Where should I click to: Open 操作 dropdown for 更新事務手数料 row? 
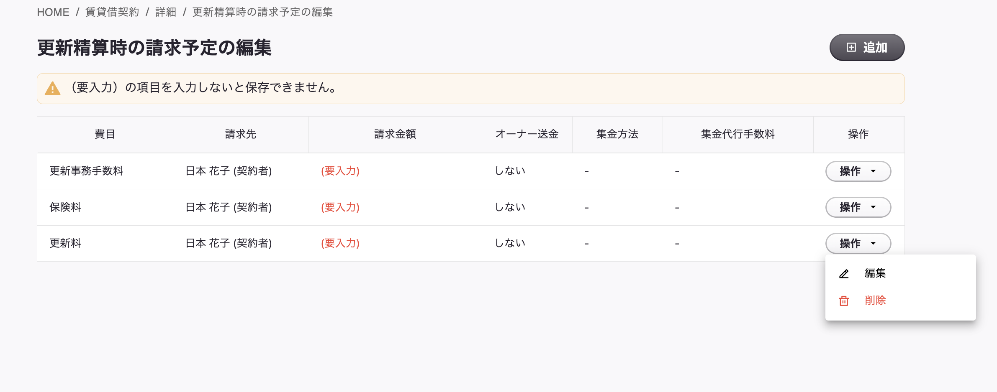point(858,171)
